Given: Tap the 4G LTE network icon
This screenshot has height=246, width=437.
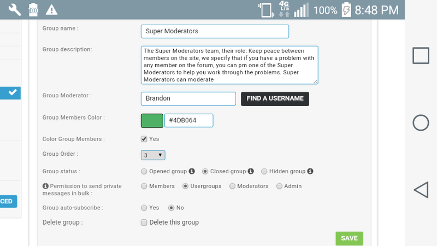Looking at the screenshot, I should [284, 9].
